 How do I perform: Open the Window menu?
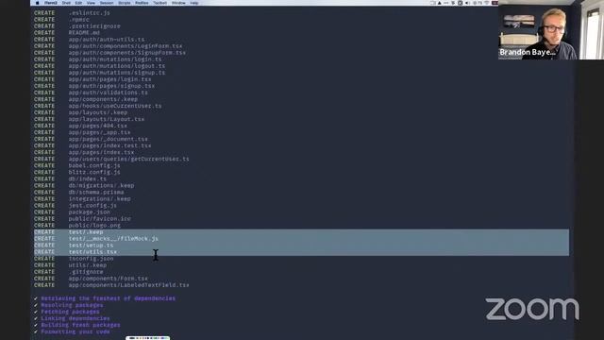[x=178, y=3]
